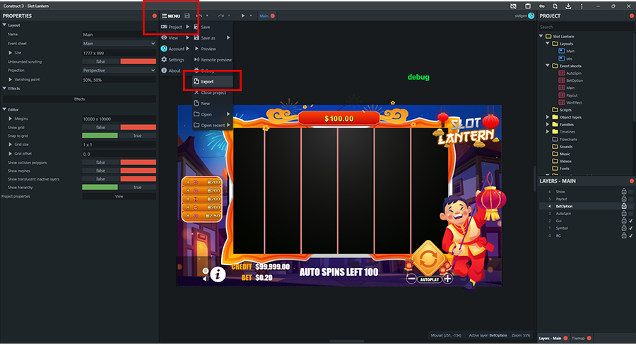Click the Redo arrow icon
Viewport: 636px width, 345px height.
[x=220, y=16]
